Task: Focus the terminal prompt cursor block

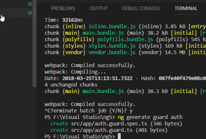Action: (x=119, y=136)
